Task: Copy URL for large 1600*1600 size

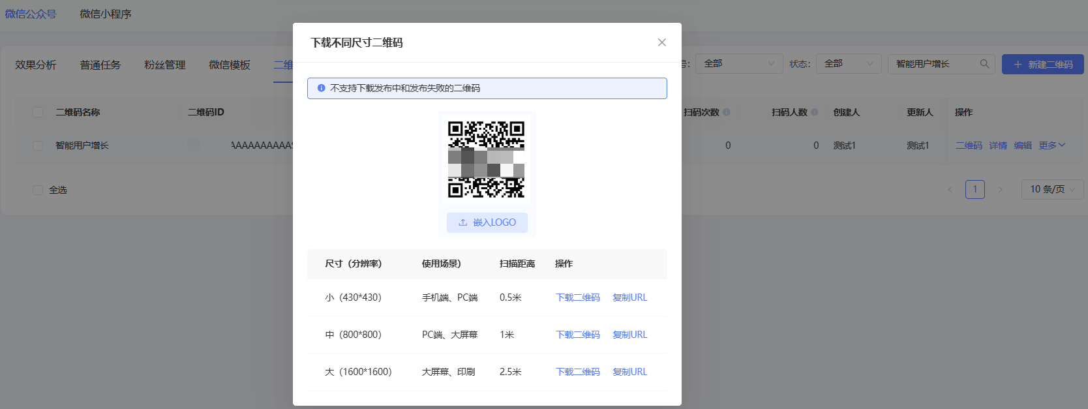Action: 629,372
